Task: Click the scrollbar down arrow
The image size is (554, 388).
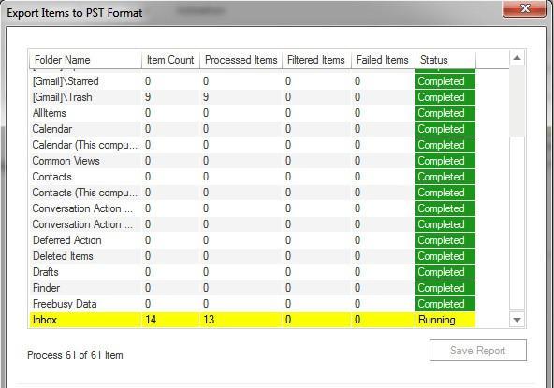Action: [517, 320]
